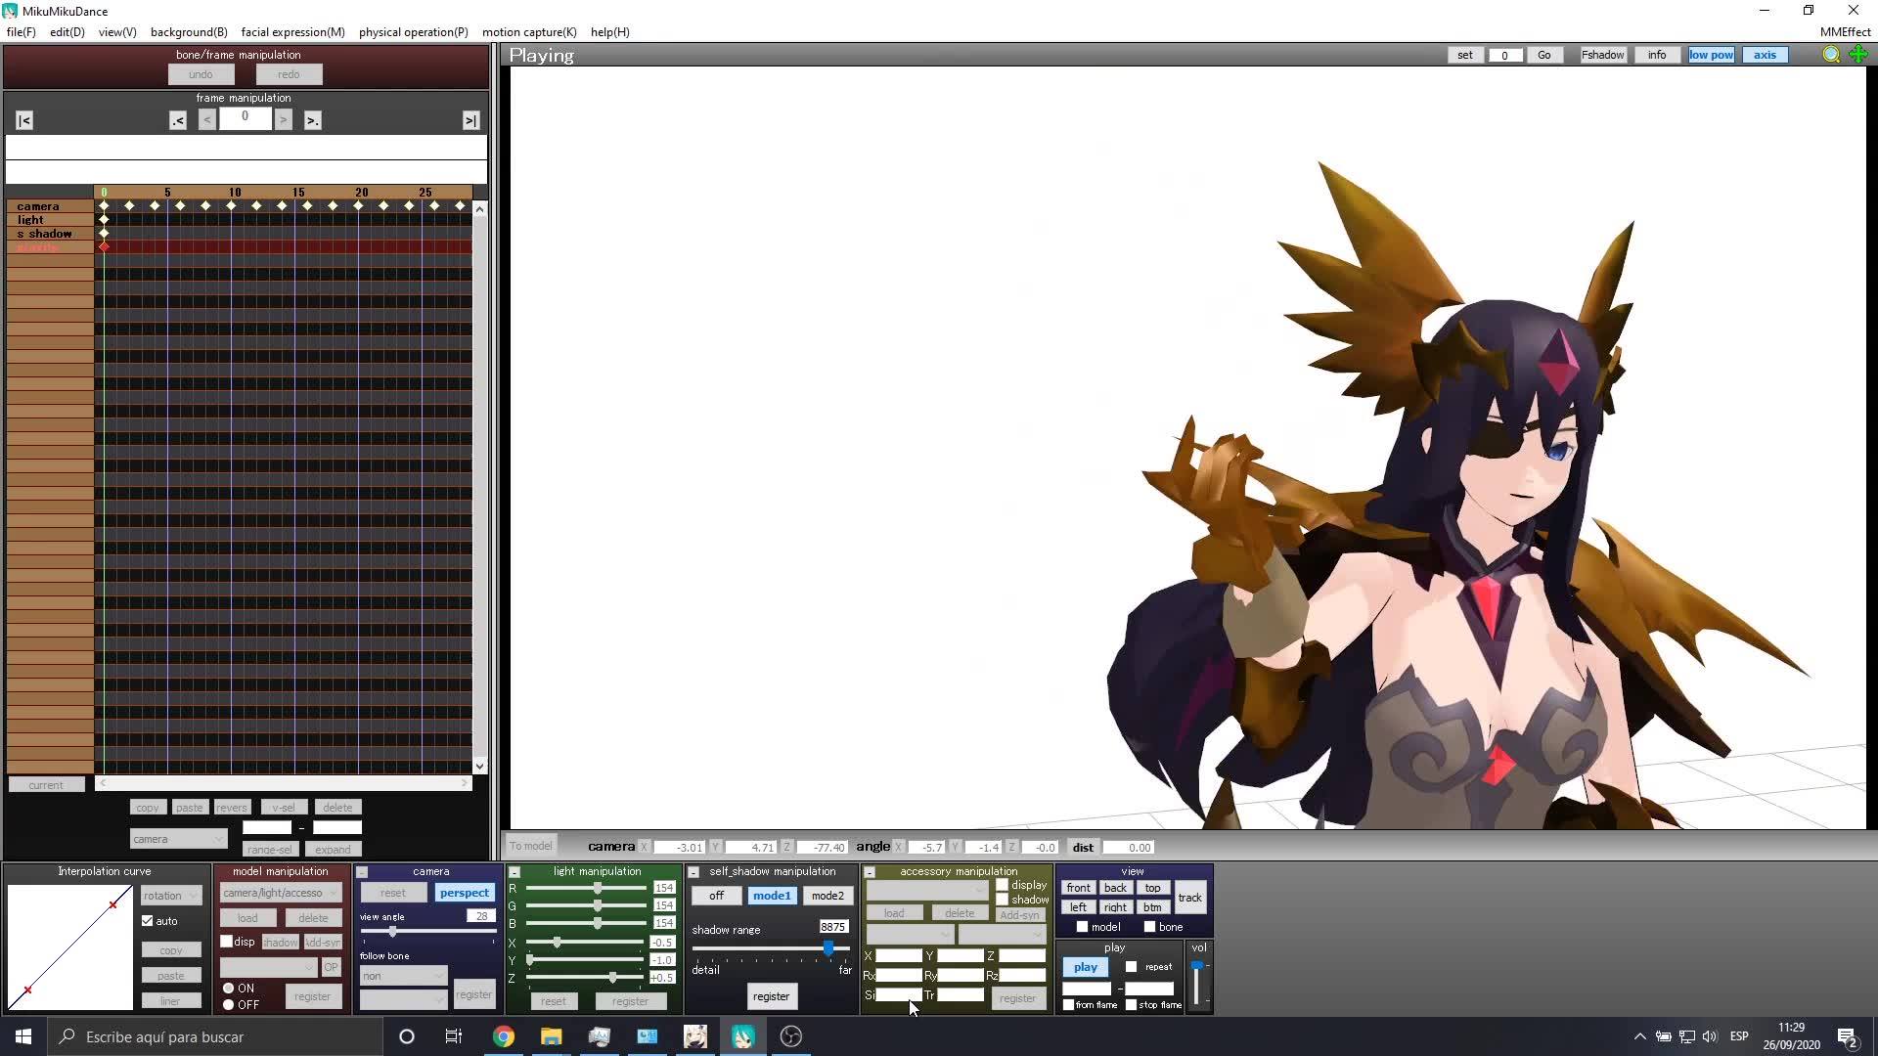Viewport: 1878px width, 1056px height.
Task: Open the file(F) menu
Action: point(22,32)
